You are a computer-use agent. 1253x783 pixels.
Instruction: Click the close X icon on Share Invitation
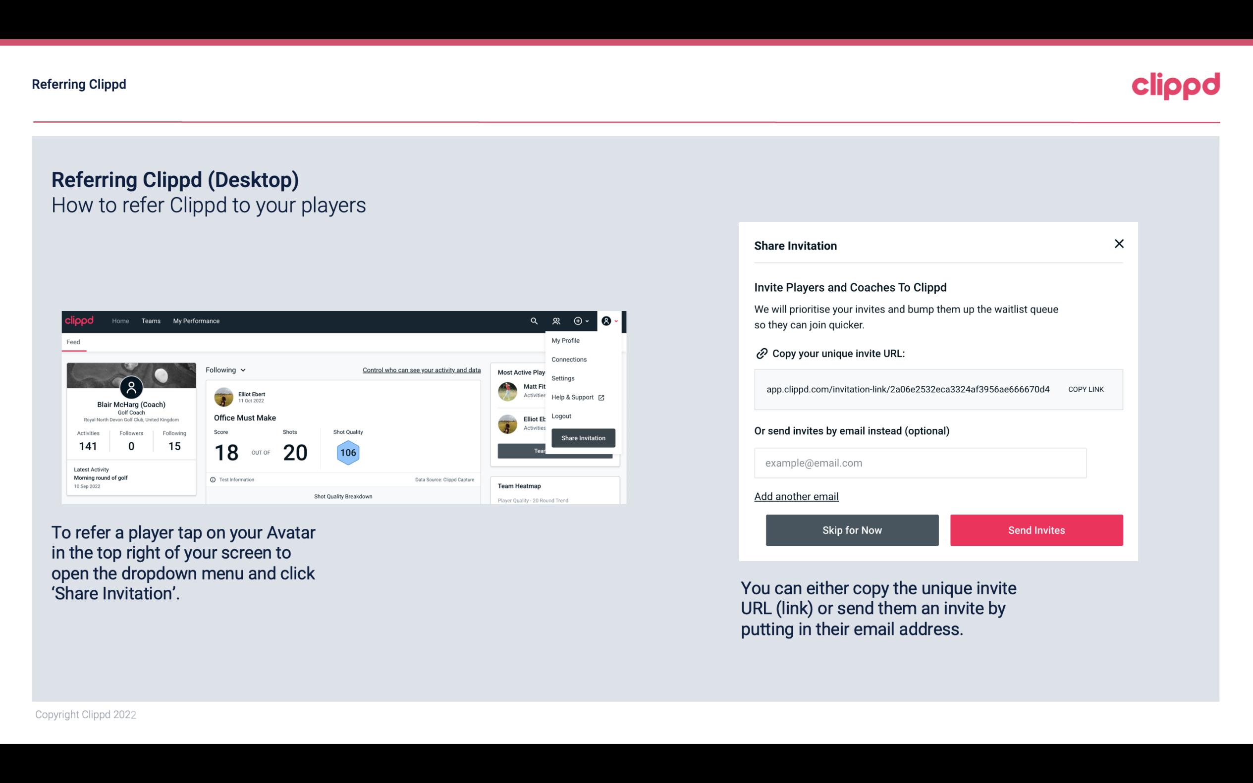coord(1119,244)
